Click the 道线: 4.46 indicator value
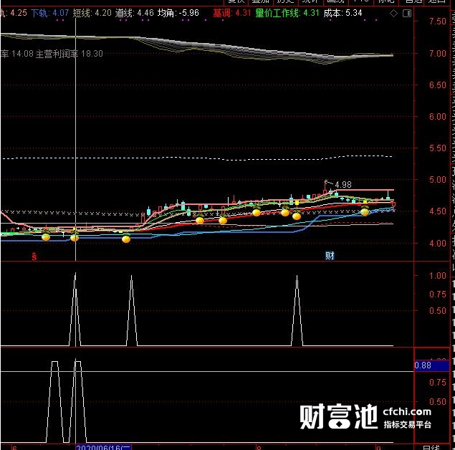Image resolution: width=455 pixels, height=450 pixels. [x=135, y=13]
